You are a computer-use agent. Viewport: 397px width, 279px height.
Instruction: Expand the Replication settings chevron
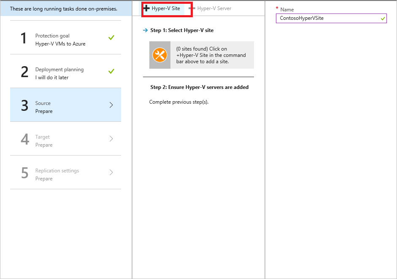click(111, 172)
